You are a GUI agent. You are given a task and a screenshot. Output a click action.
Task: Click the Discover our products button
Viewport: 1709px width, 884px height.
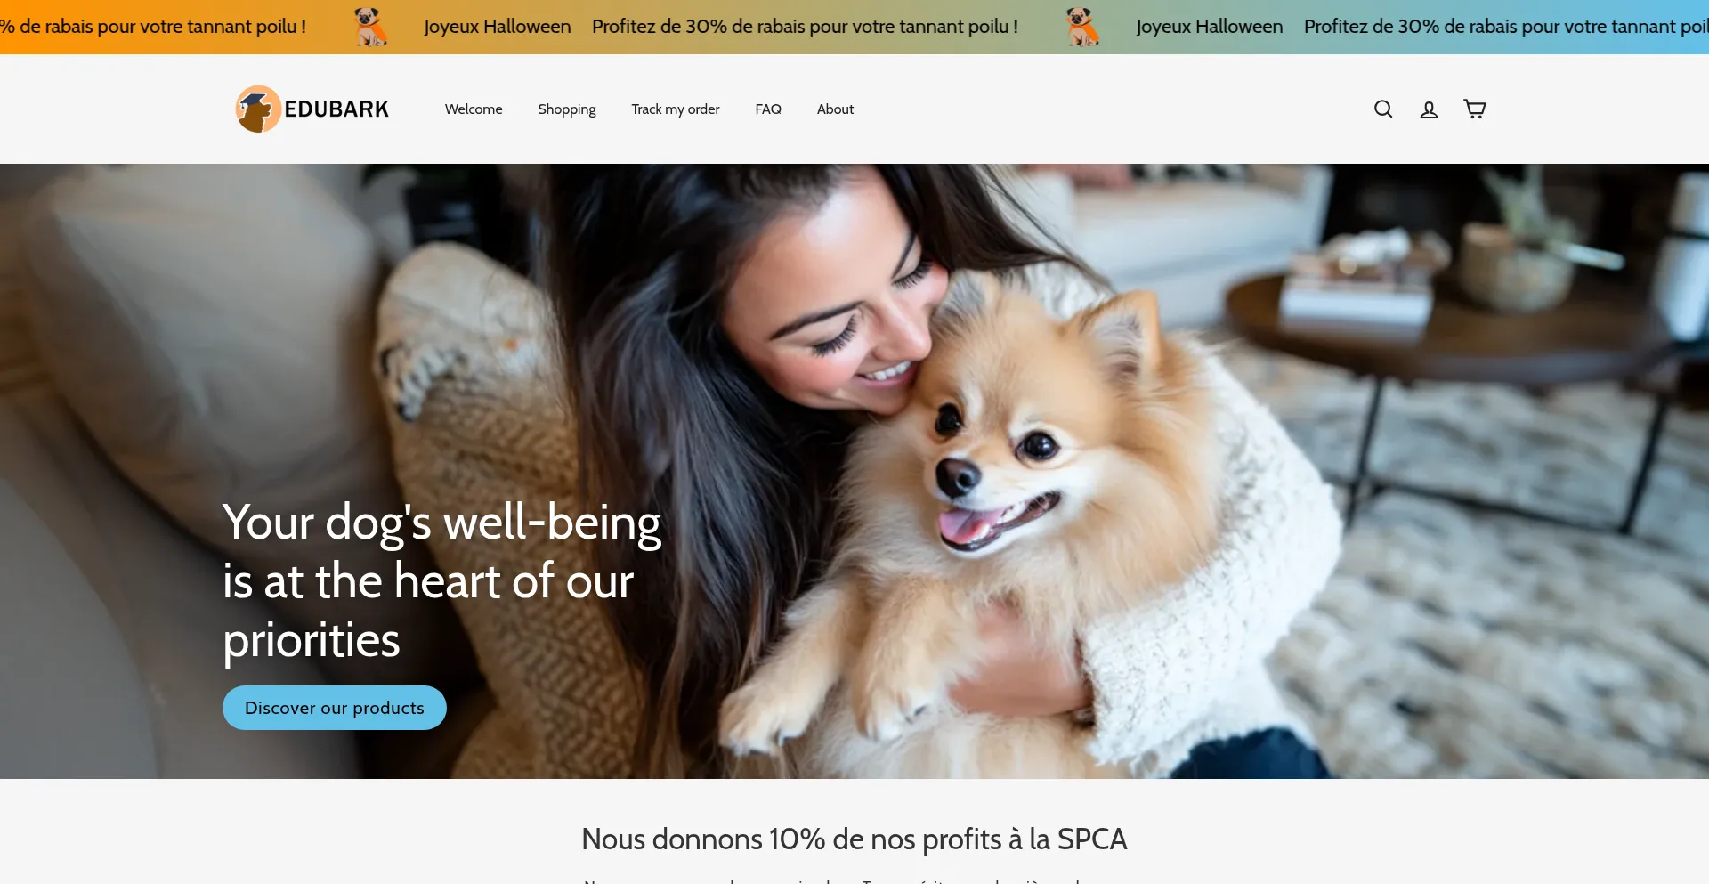[335, 708]
